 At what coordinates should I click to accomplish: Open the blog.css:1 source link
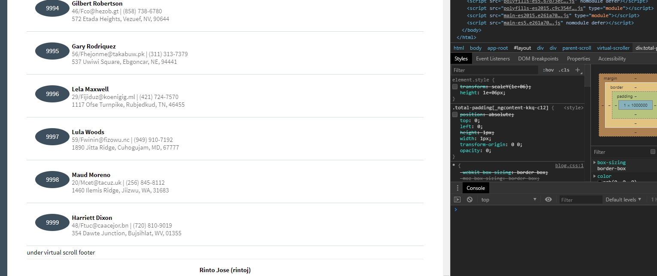coord(569,165)
